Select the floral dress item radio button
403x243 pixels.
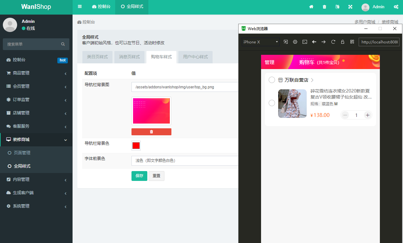(x=272, y=103)
